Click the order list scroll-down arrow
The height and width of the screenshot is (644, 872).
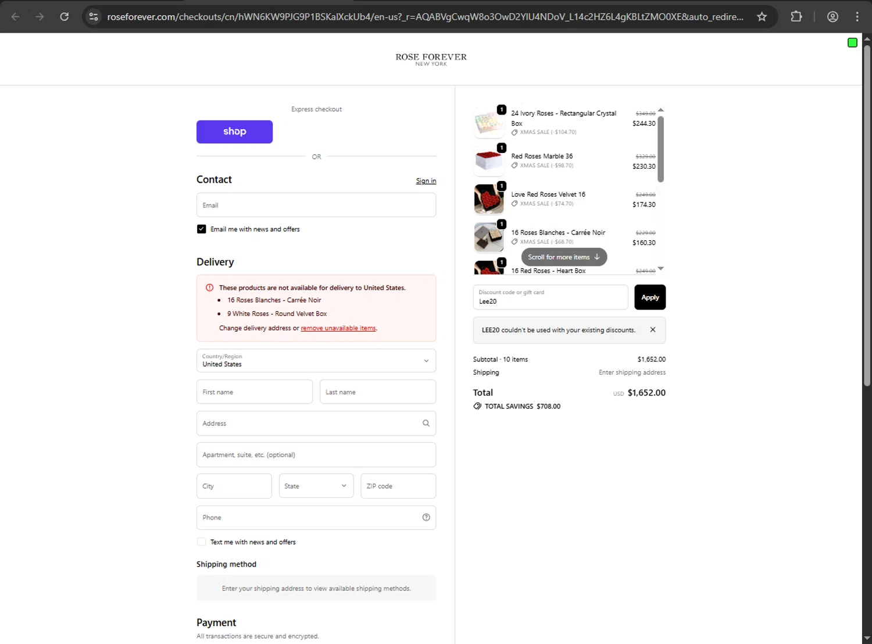[x=660, y=269]
